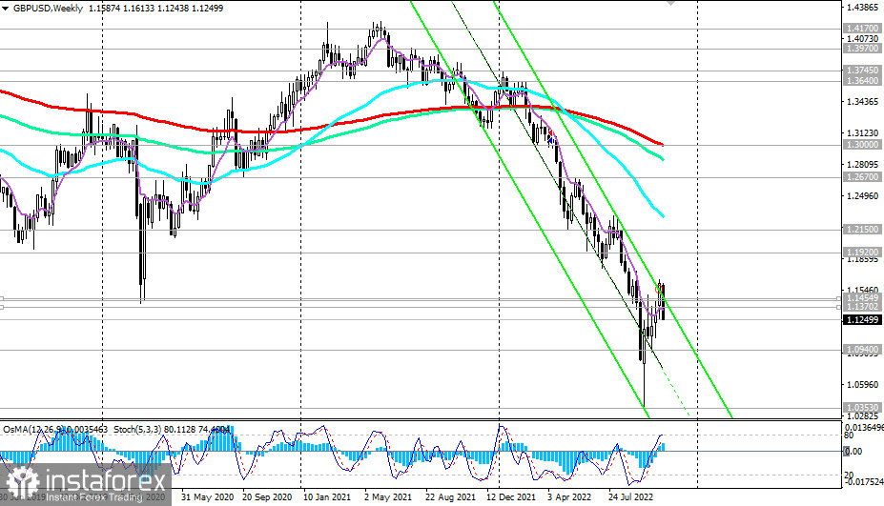Click the 1.21500 horizontal level label
Screen dimensions: 884x506
[861, 230]
